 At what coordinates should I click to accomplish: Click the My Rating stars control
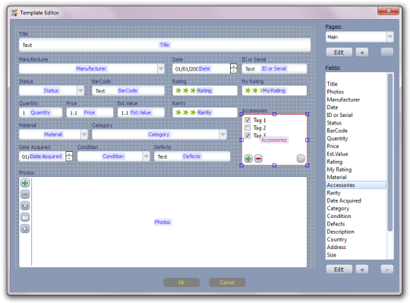click(274, 90)
